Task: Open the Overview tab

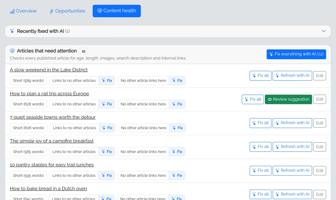Action: pos(23,11)
